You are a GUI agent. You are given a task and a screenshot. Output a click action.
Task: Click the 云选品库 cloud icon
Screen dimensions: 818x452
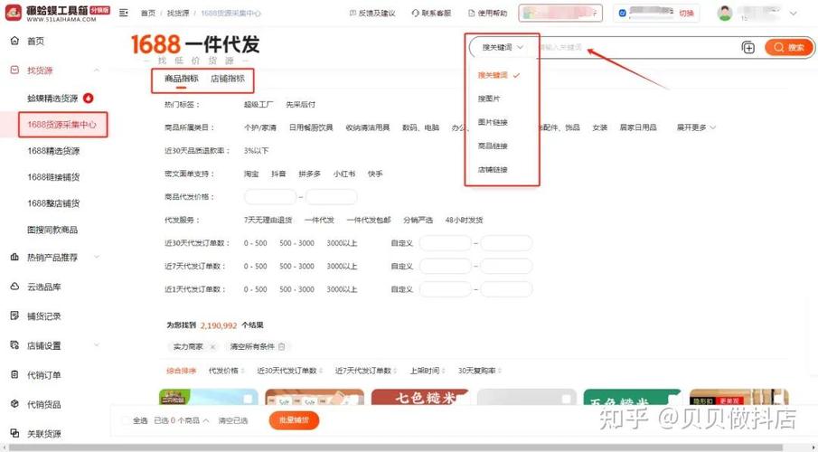[14, 287]
